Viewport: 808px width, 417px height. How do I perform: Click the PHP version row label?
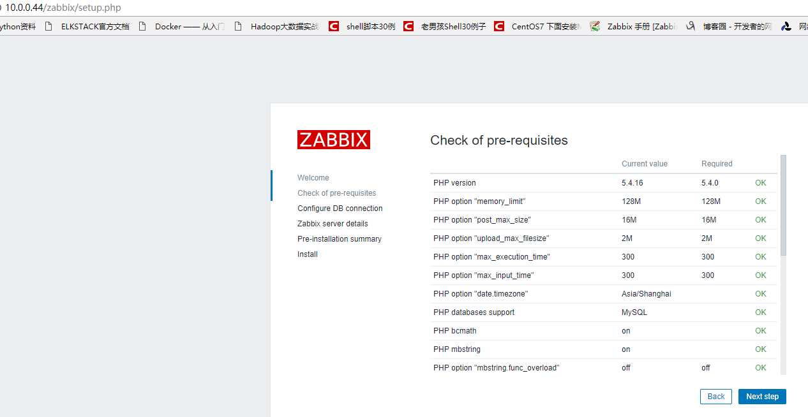(x=454, y=183)
